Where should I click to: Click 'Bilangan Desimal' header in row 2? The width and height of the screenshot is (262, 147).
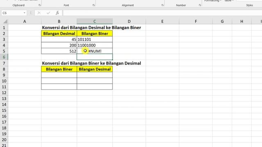pos(59,33)
